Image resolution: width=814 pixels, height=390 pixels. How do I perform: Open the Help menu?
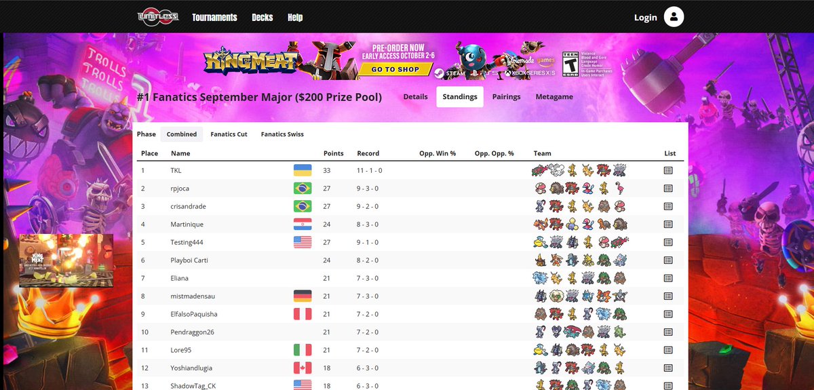[295, 17]
